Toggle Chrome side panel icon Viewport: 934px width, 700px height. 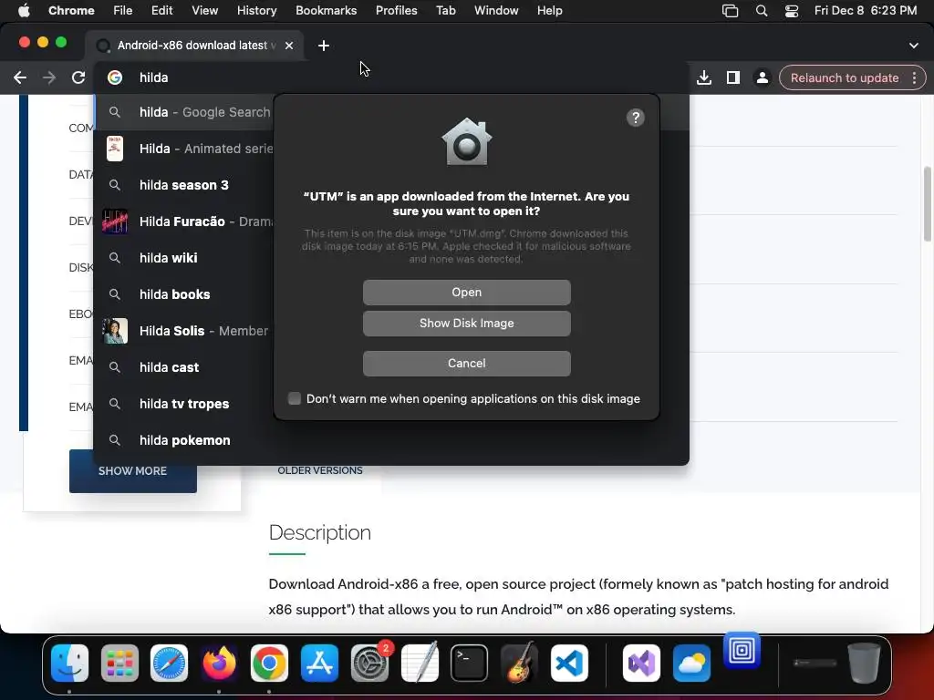click(732, 77)
